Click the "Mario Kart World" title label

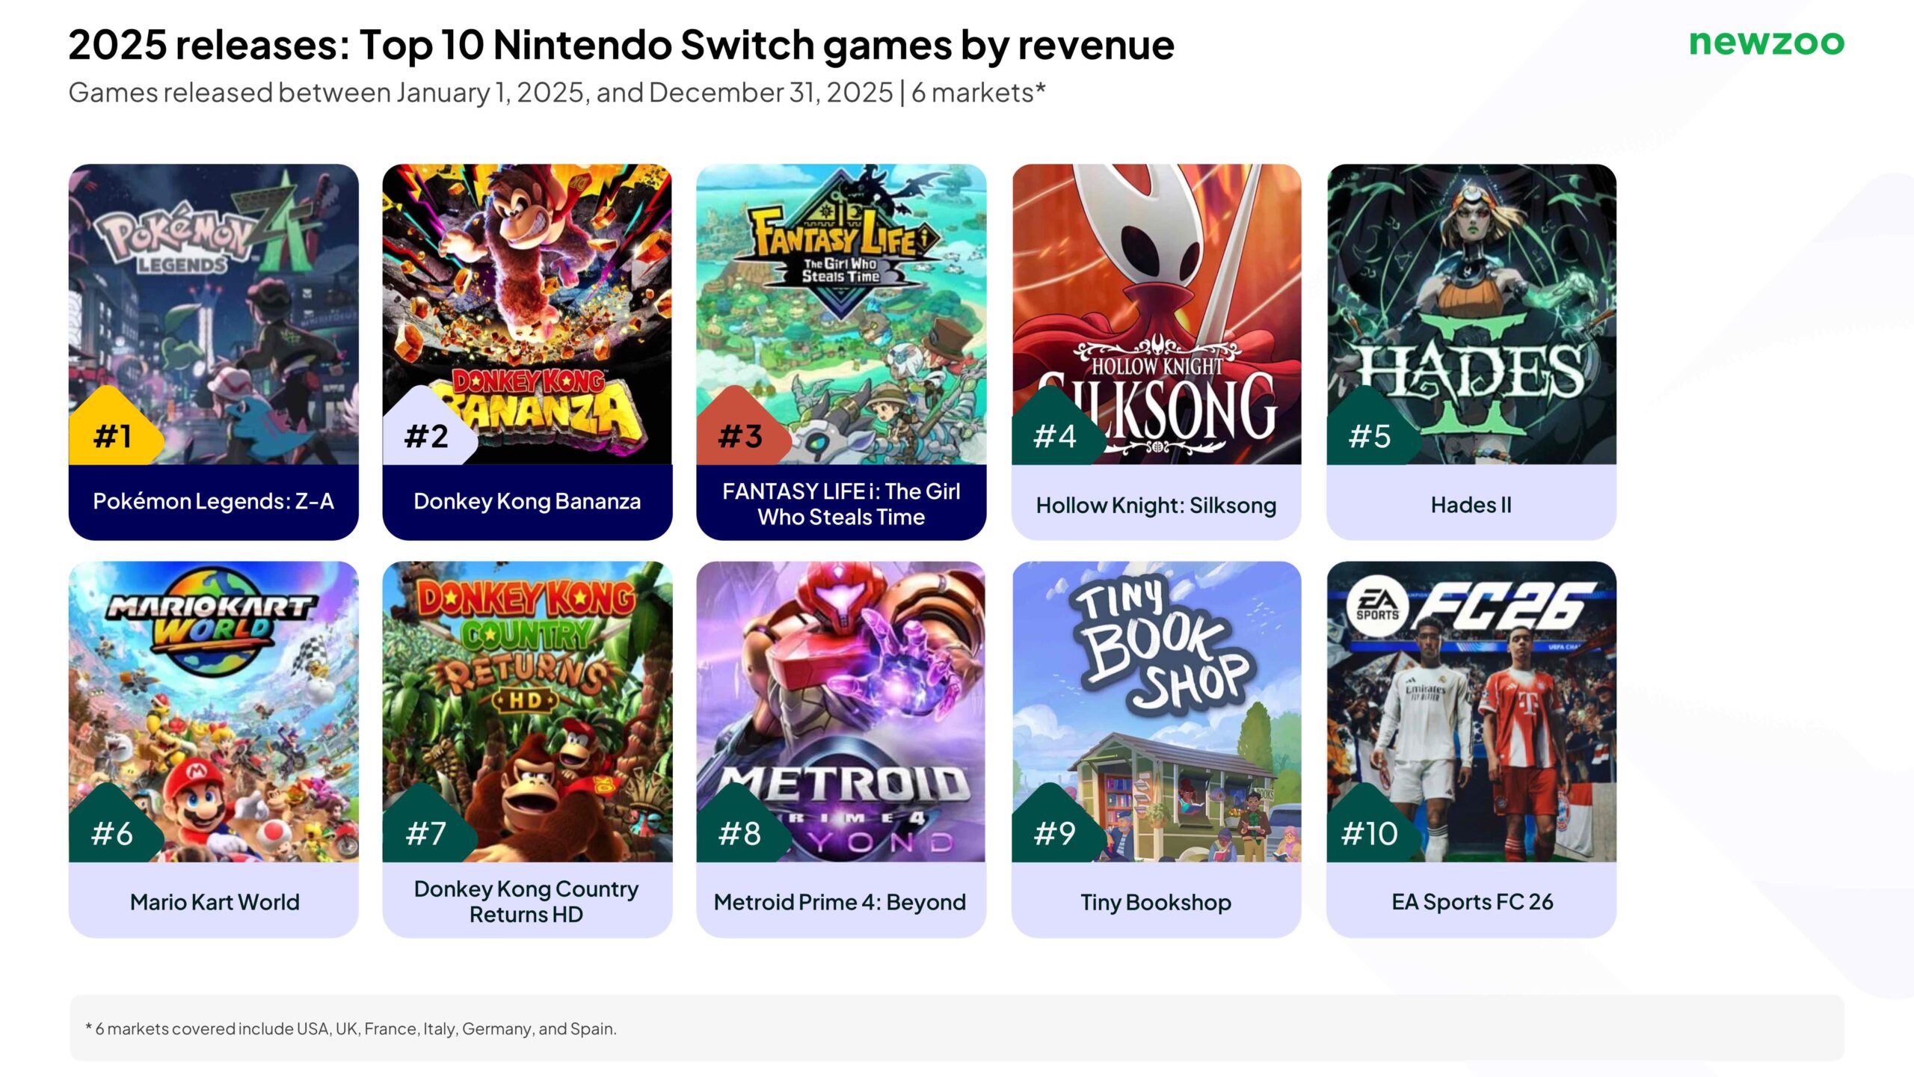[215, 902]
